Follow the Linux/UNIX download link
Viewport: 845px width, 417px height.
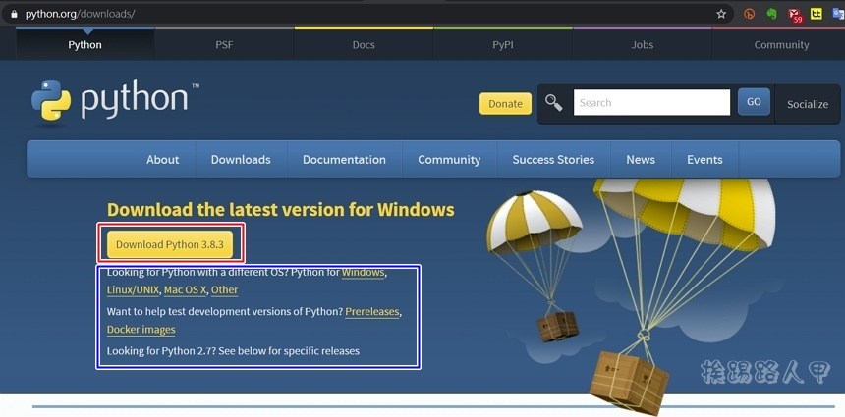click(x=132, y=290)
